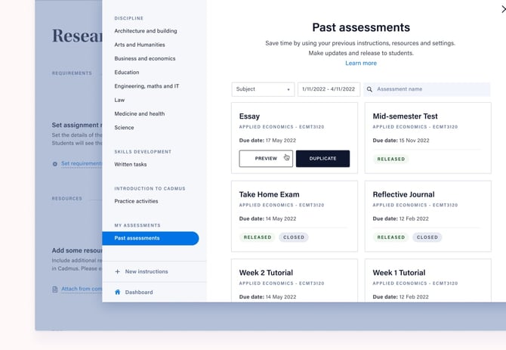Screen dimensions: 506x350
Task: Open the Subject dropdown filter
Action: pyautogui.click(x=263, y=89)
